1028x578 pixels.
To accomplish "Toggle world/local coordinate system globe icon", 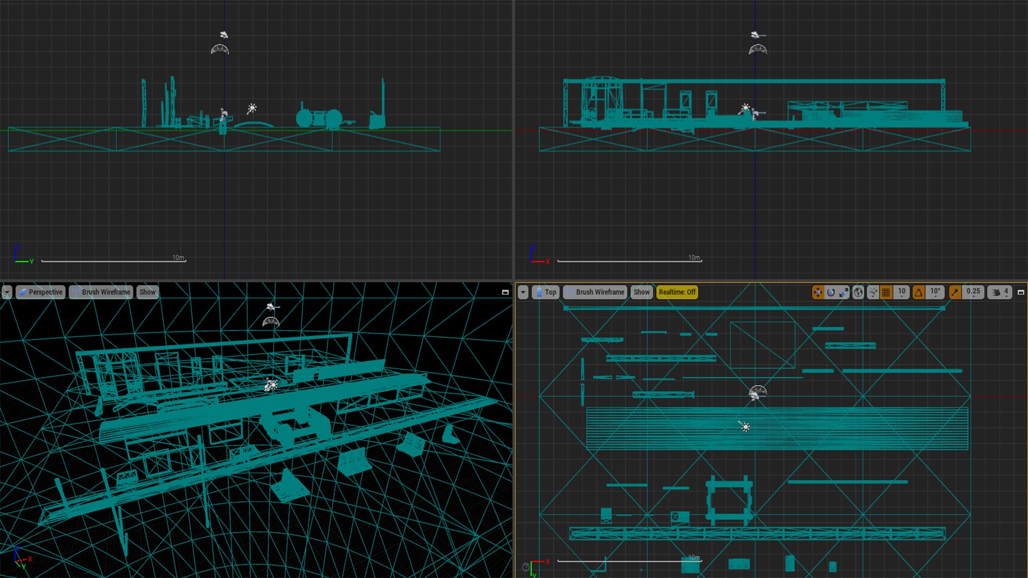I will 858,292.
